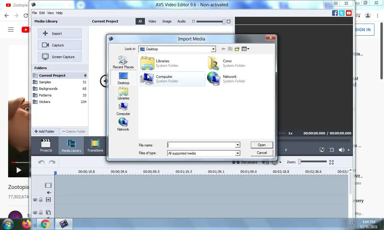Open the Windows Start menu
Screen dimensions: 384x230
point(8,224)
